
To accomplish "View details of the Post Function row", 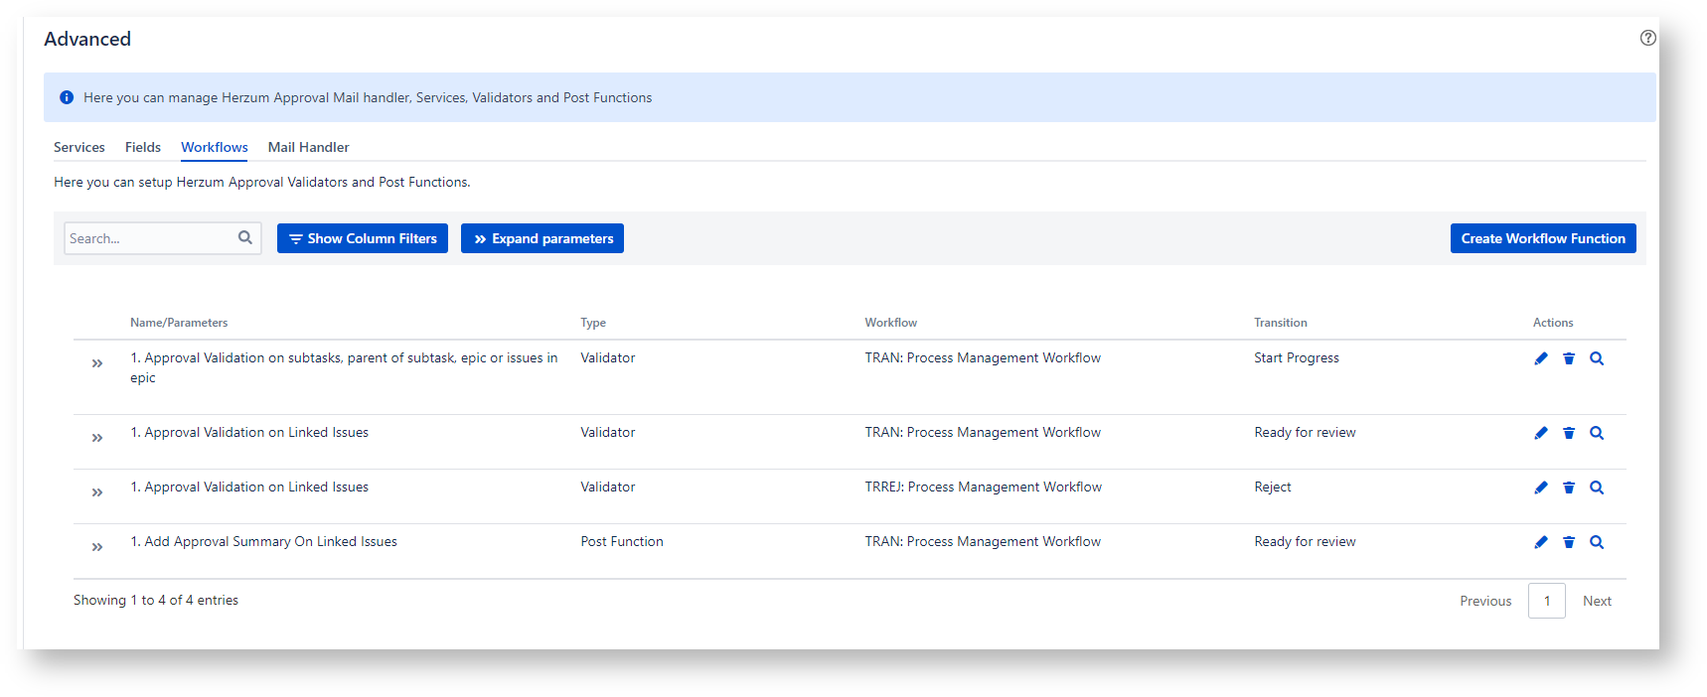I will coord(1596,542).
